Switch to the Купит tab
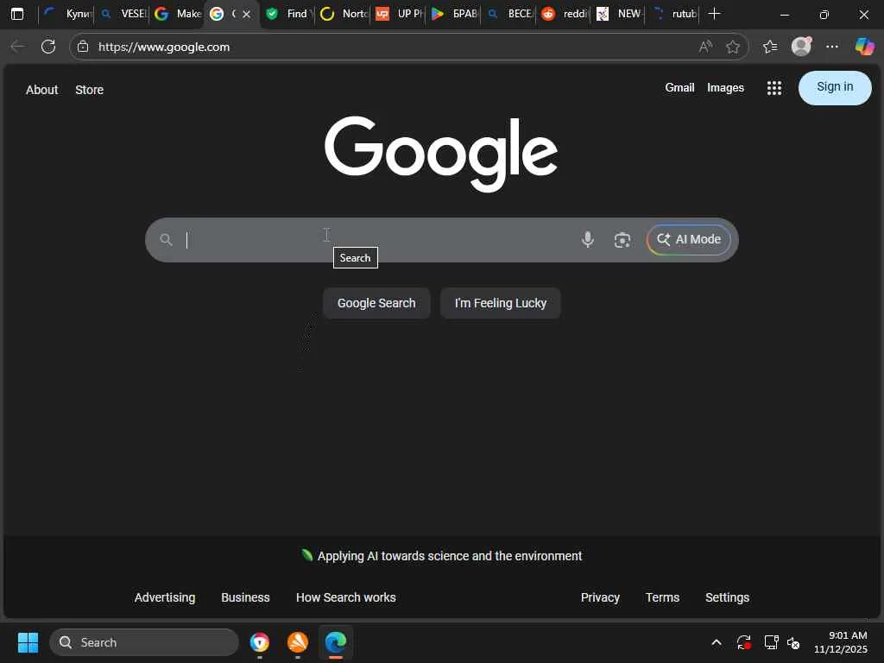884x663 pixels. click(x=67, y=14)
